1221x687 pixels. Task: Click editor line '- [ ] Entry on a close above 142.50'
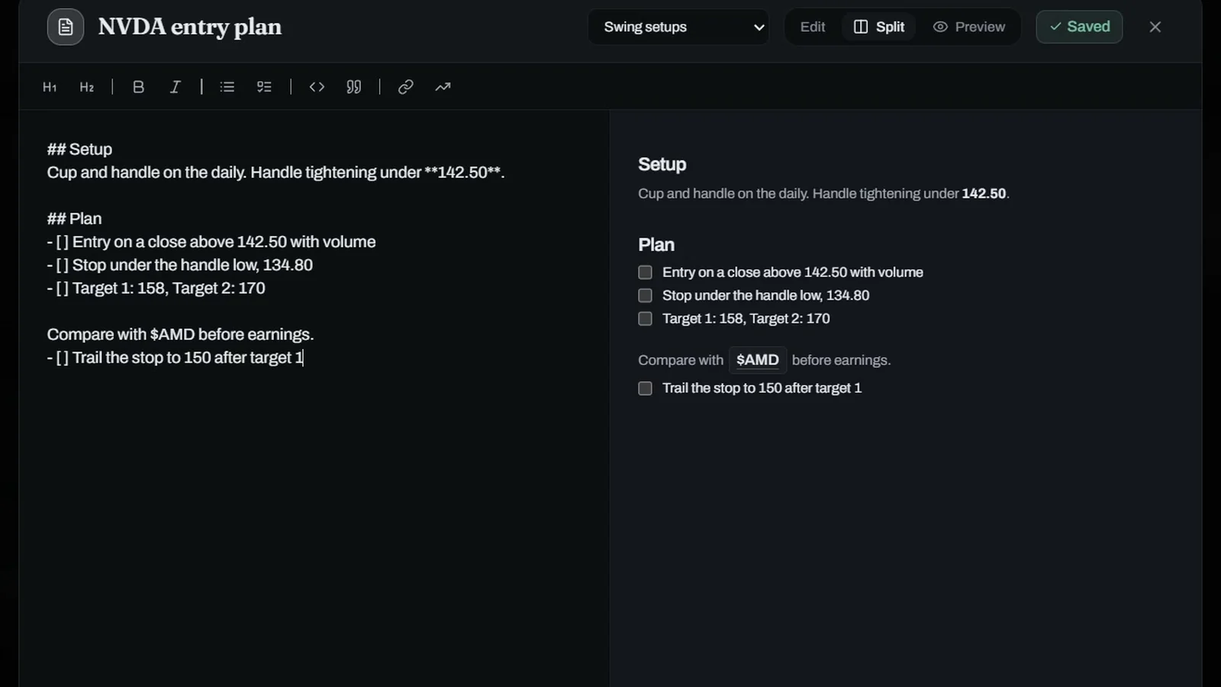(211, 242)
